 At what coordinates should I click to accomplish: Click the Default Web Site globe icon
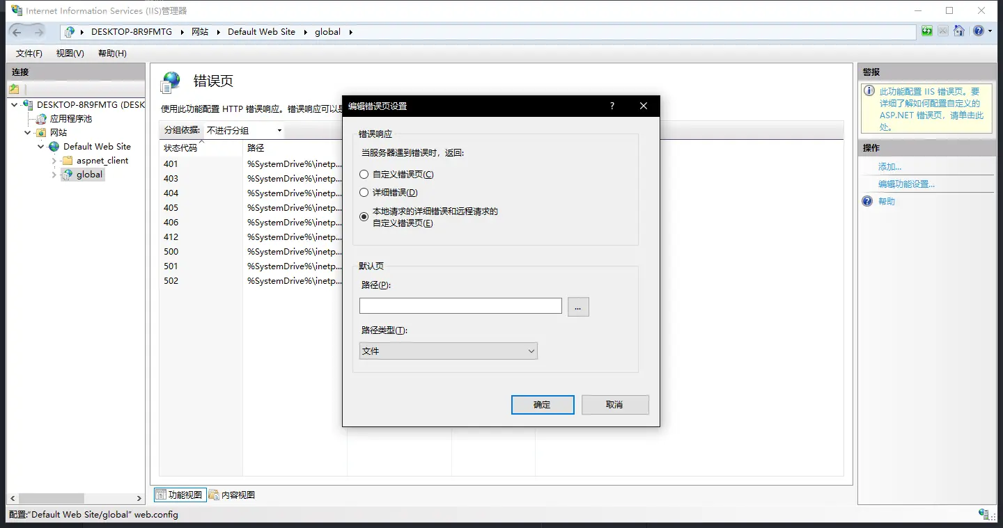point(54,147)
